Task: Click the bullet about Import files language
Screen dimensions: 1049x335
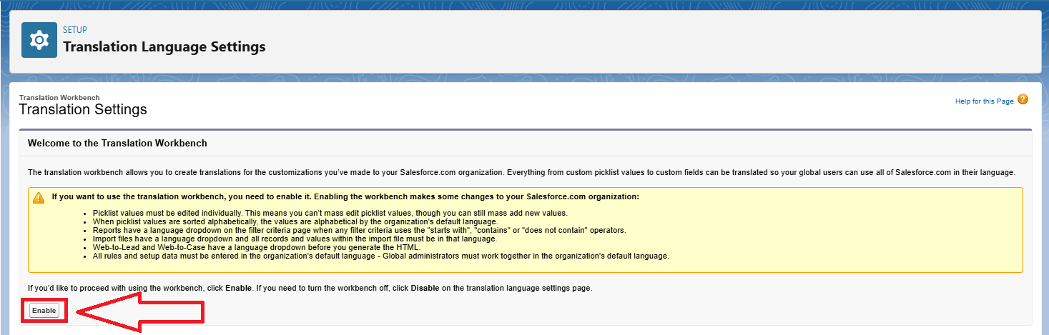Action: 295,239
